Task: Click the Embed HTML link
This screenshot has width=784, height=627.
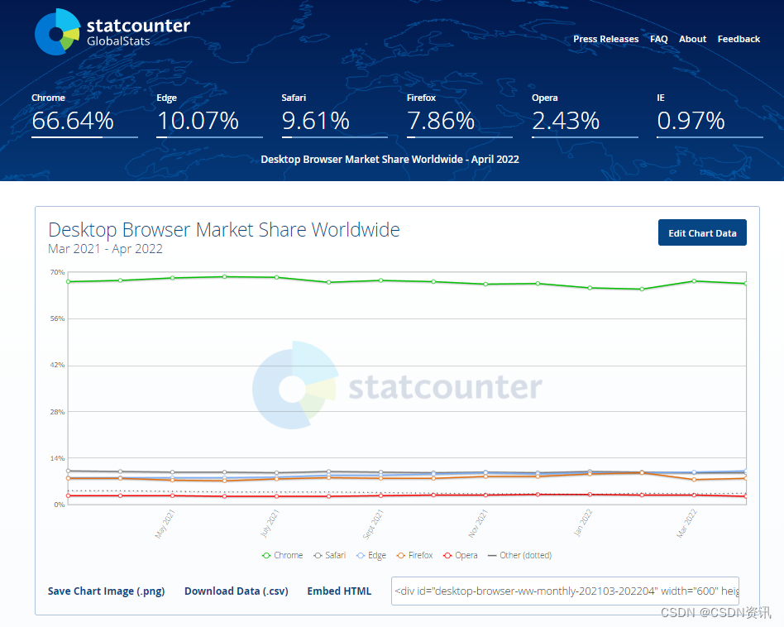Action: coord(339,591)
